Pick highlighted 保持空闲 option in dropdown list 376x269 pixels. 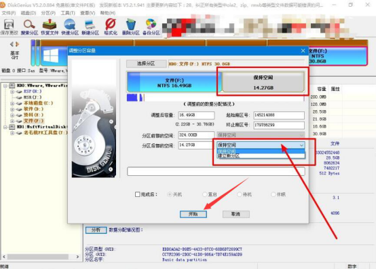tap(261, 151)
